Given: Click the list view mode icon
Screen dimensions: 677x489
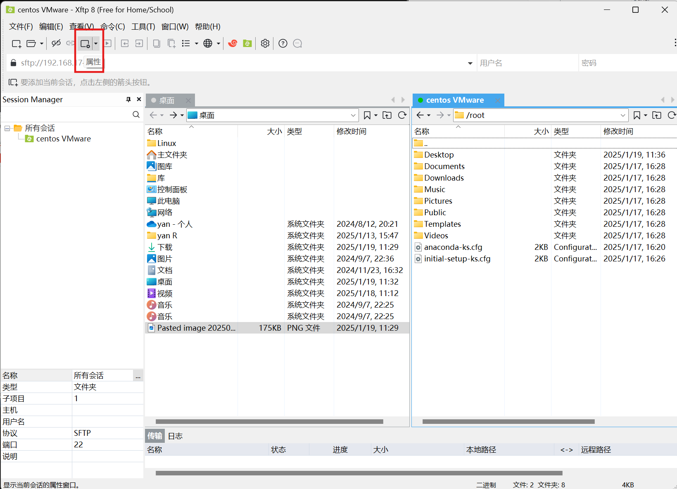Looking at the screenshot, I should click(186, 43).
